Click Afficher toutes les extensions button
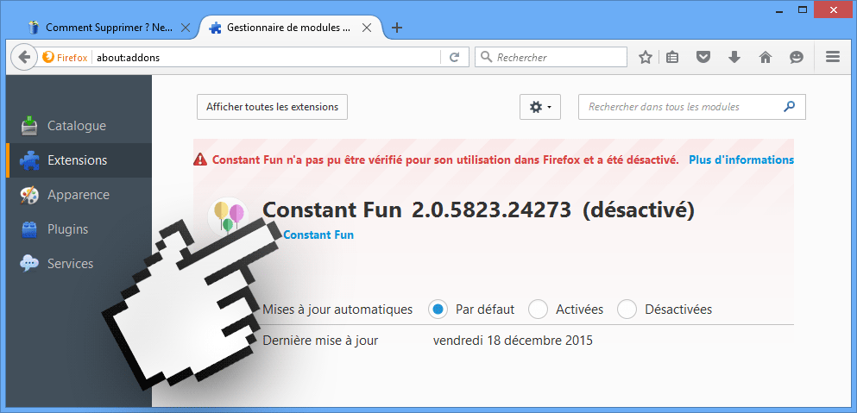Screen dimensions: 857x413 tap(272, 107)
